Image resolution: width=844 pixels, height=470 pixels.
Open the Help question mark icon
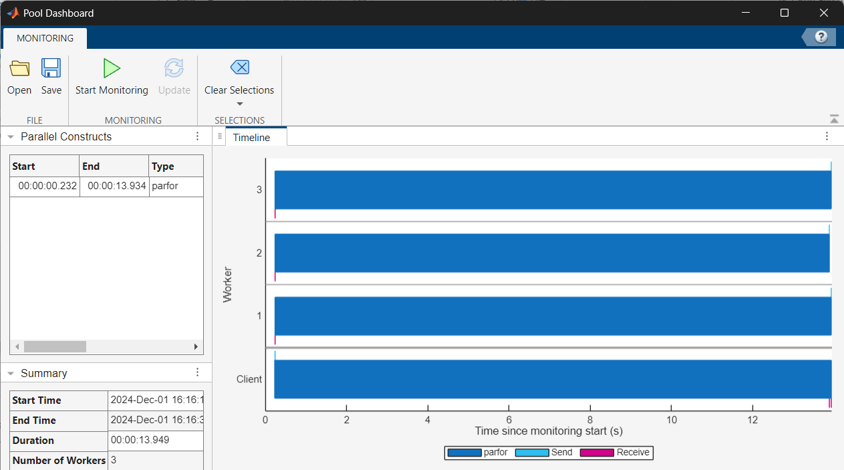(x=821, y=37)
